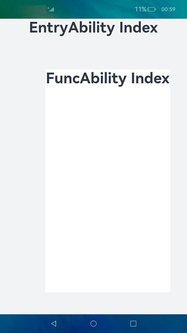Click the EntryAbility Index heading
The image size is (187, 333).
(93, 28)
